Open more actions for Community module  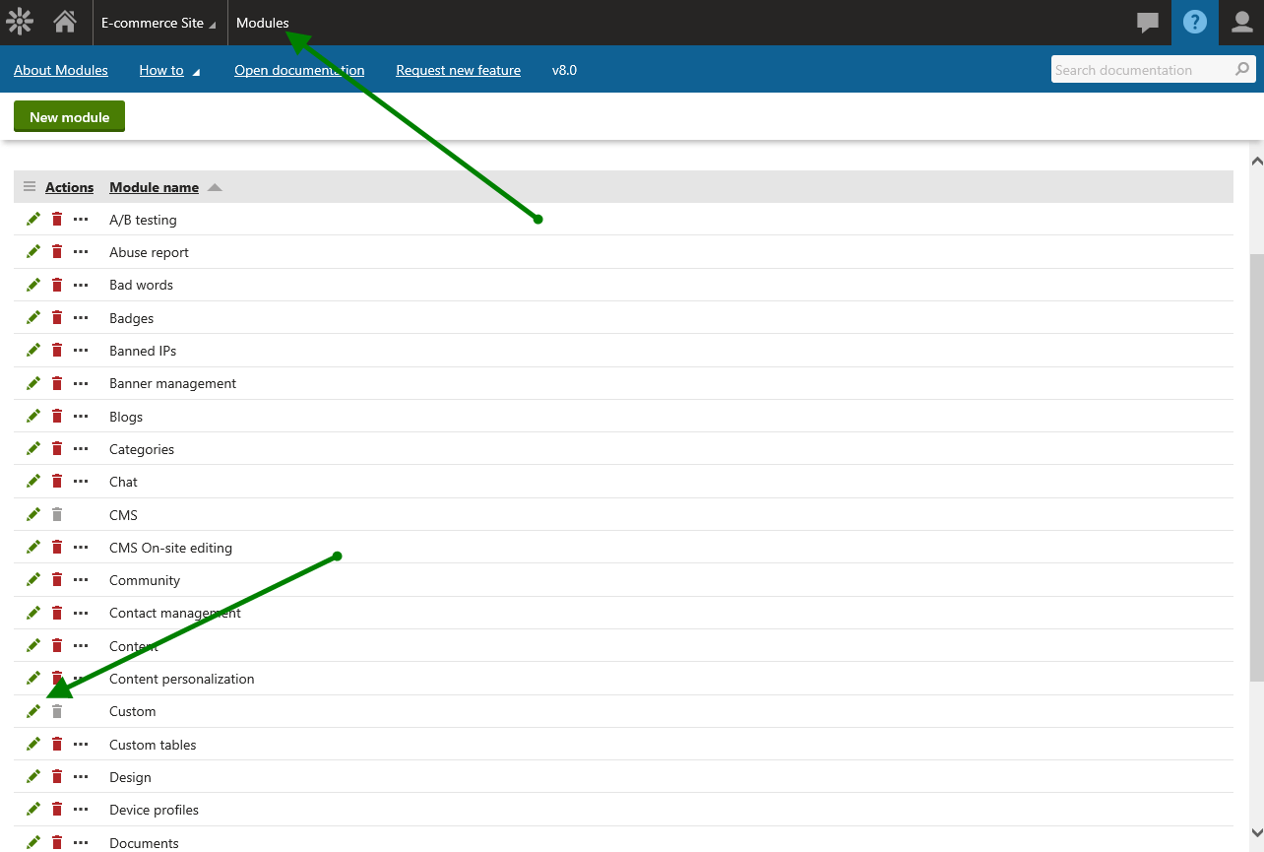point(81,580)
